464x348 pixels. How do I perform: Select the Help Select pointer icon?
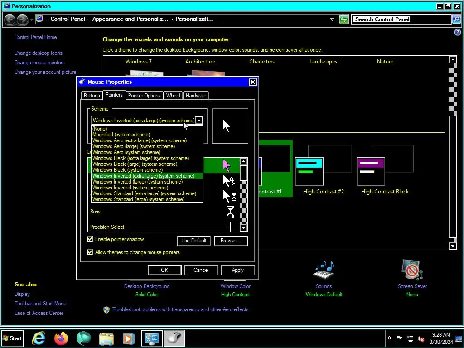[x=230, y=181]
